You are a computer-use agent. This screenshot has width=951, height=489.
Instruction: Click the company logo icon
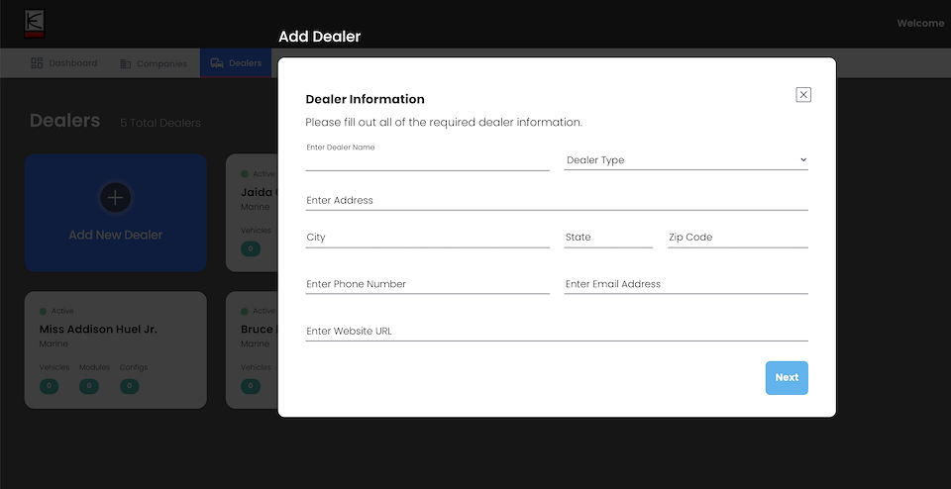[x=35, y=24]
